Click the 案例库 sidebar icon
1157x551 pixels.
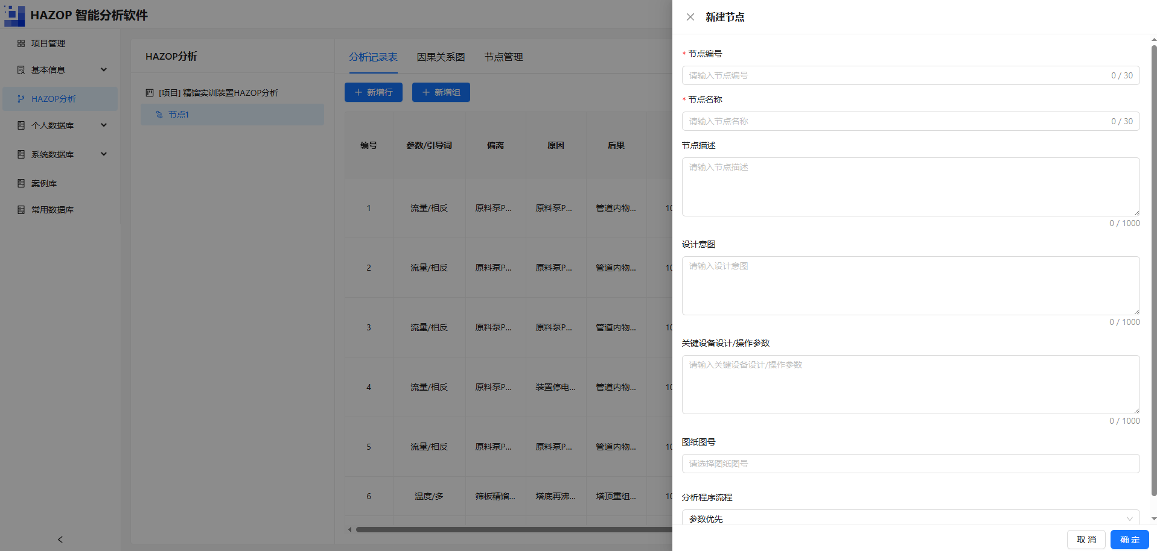coord(21,183)
